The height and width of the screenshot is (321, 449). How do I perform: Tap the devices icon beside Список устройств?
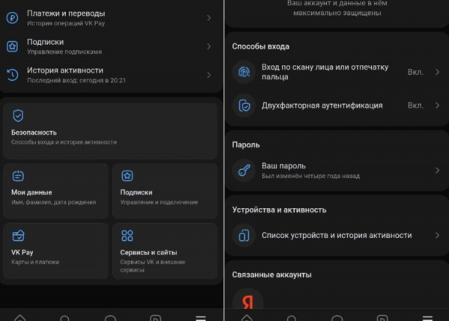click(244, 236)
